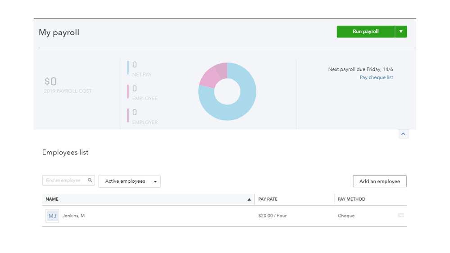
Task: Click the Next payroll due Friday, 14/6 text
Action: (x=360, y=69)
